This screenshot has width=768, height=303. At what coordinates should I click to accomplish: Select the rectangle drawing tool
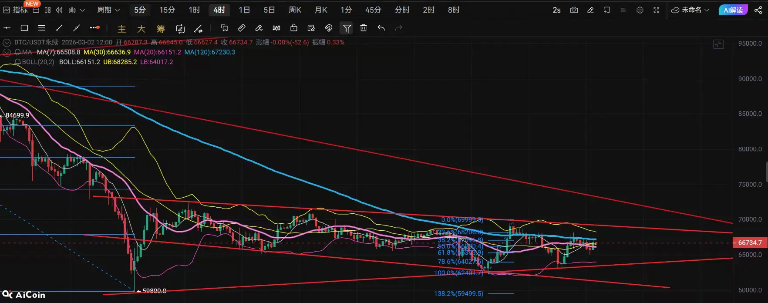pyautogui.click(x=24, y=28)
